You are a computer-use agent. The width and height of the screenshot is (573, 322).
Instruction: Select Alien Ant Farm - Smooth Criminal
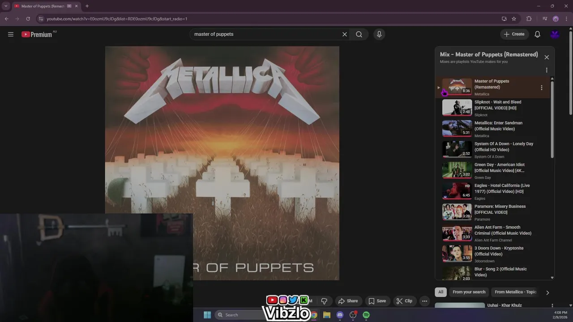coord(492,233)
